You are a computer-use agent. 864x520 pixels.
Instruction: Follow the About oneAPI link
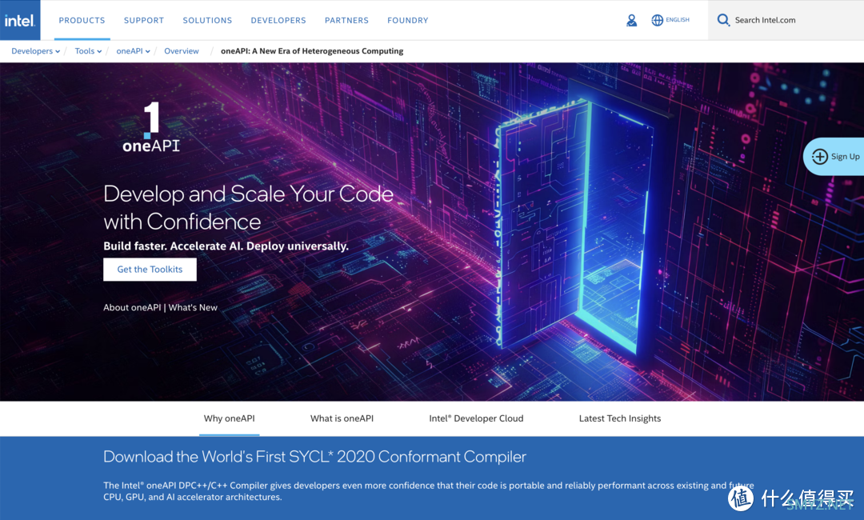pyautogui.click(x=132, y=307)
